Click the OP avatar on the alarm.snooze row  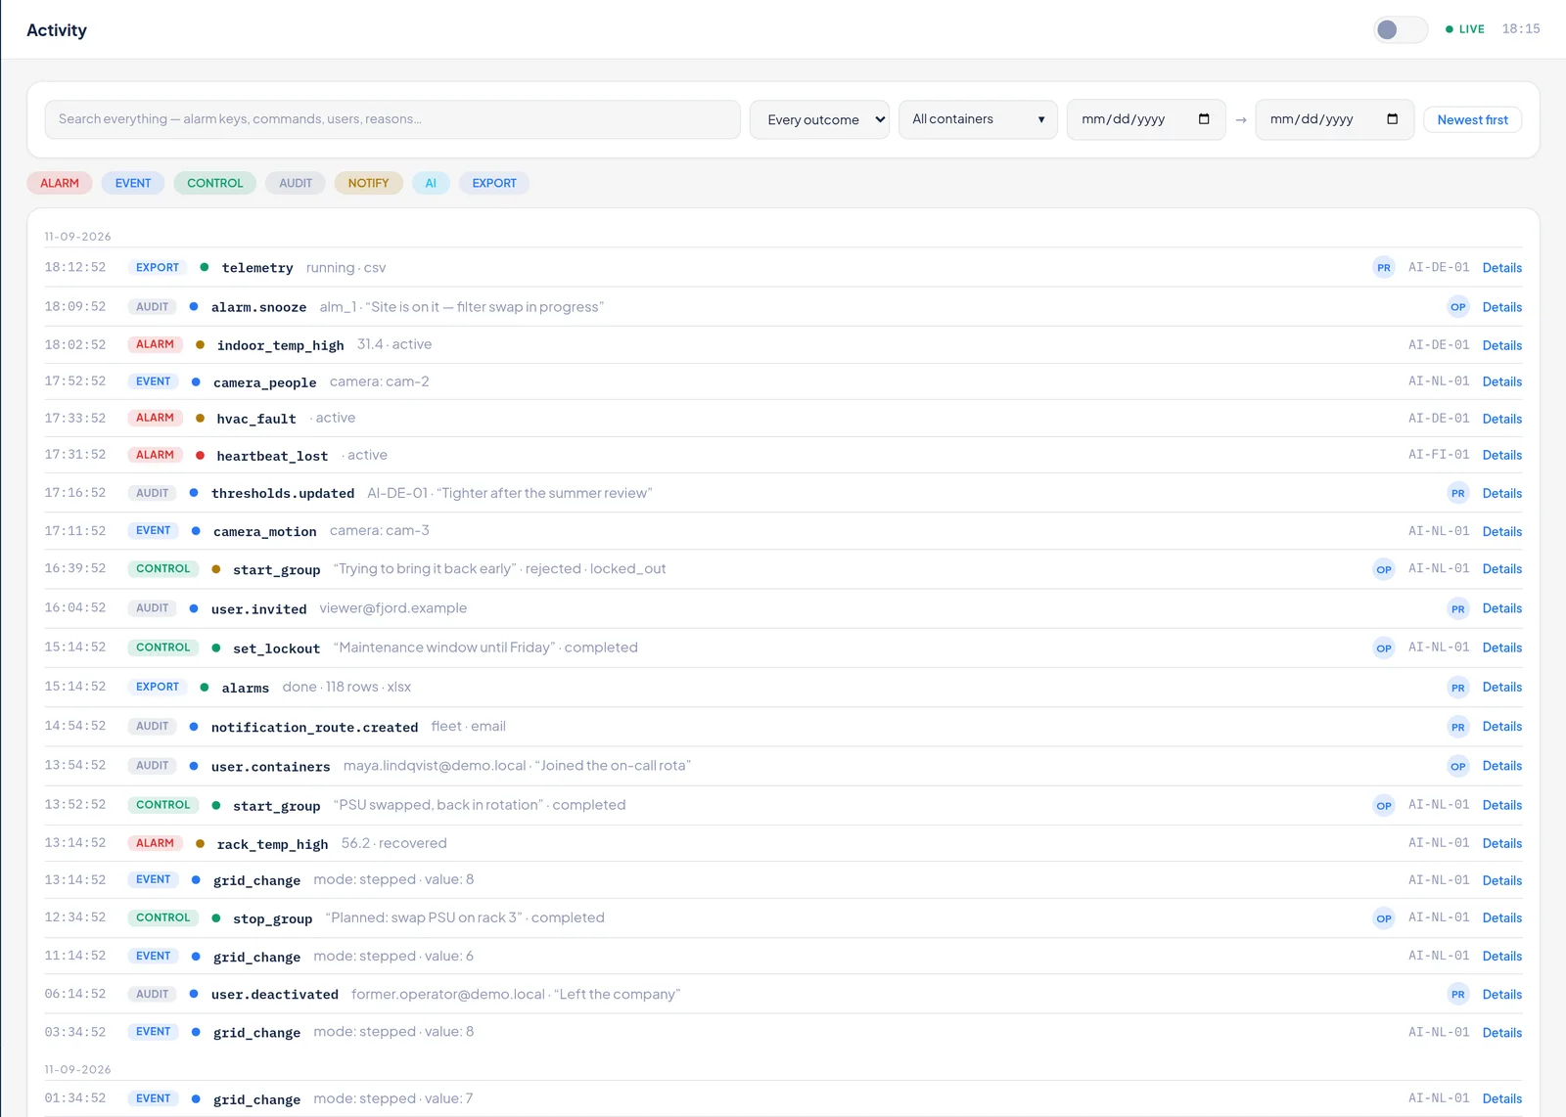1458,307
